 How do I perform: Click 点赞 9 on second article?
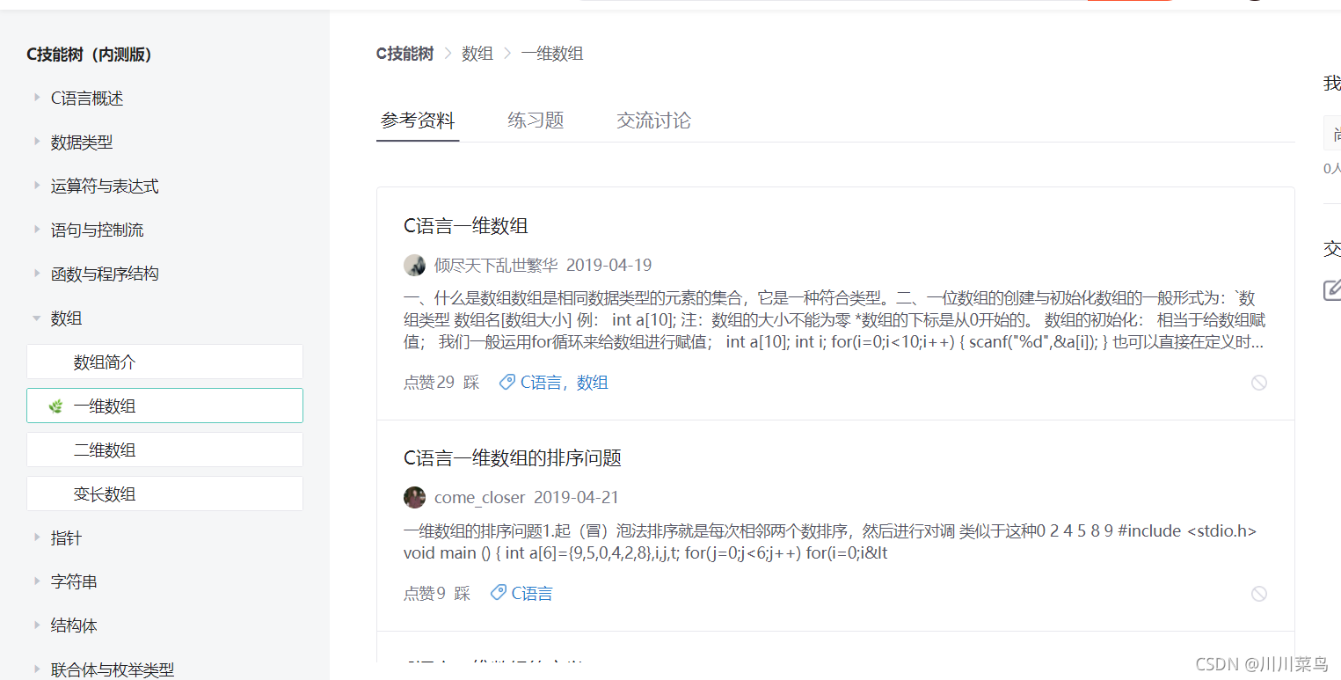tap(425, 594)
